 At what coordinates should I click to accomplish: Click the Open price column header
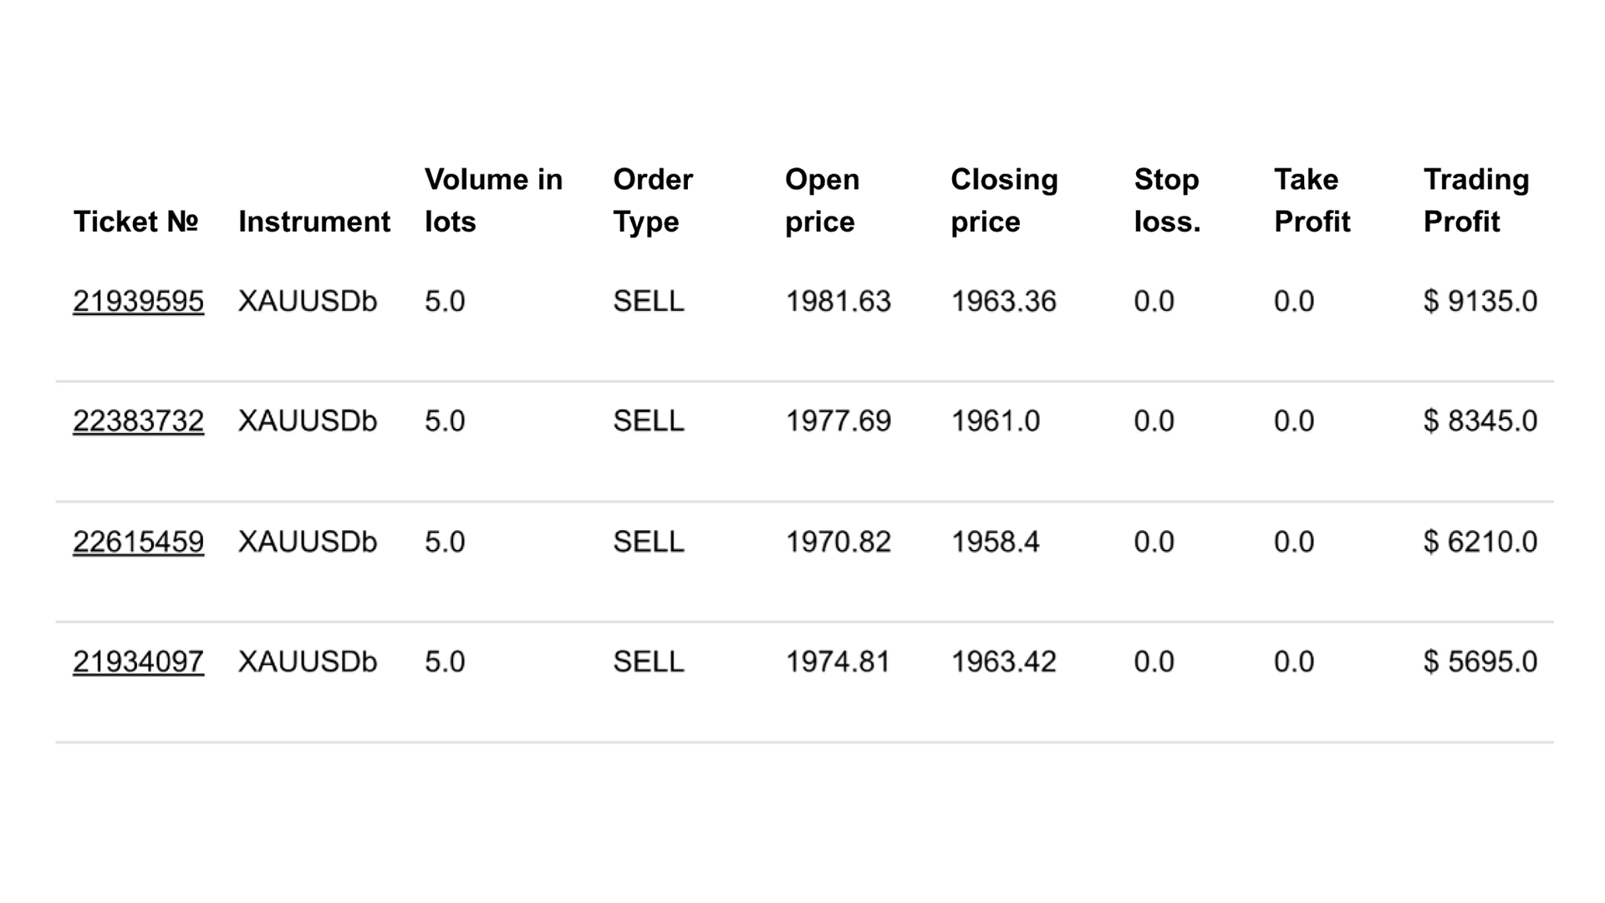pos(822,200)
